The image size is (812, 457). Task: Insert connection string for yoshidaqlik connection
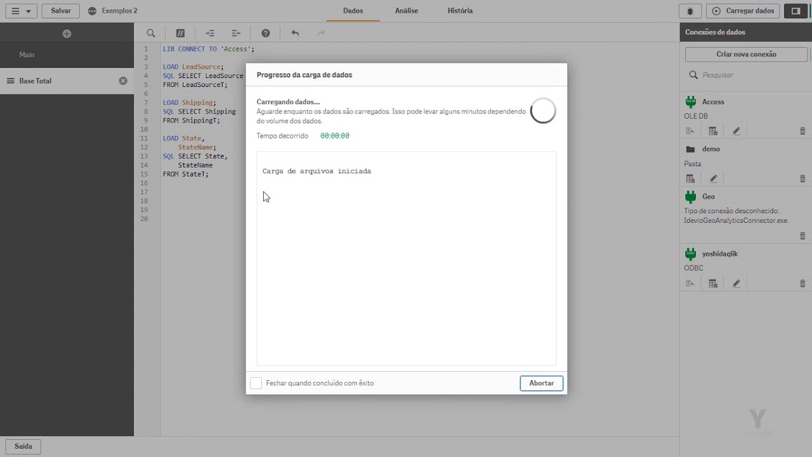coord(690,284)
